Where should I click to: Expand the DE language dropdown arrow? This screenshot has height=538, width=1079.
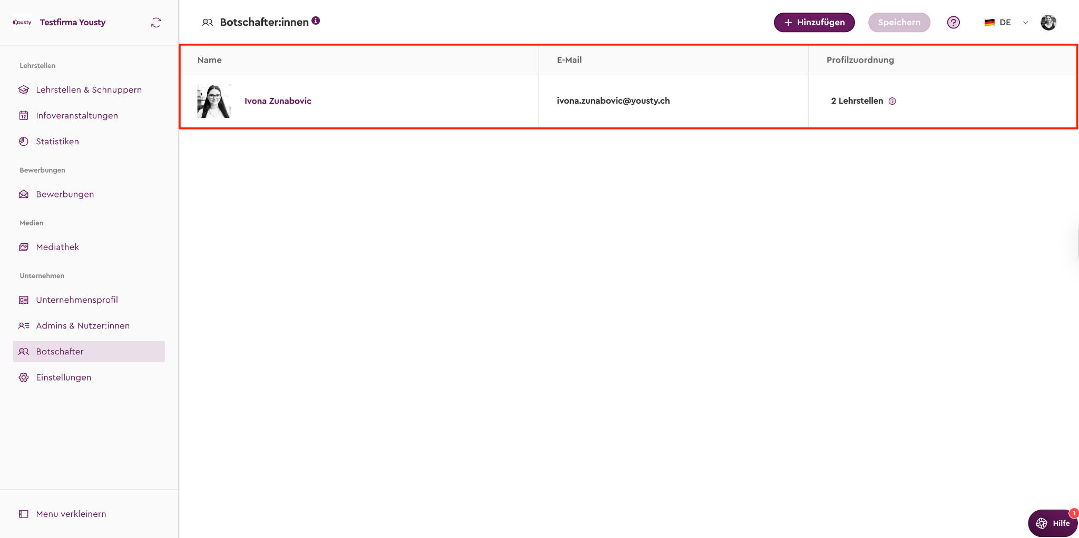(x=1025, y=23)
